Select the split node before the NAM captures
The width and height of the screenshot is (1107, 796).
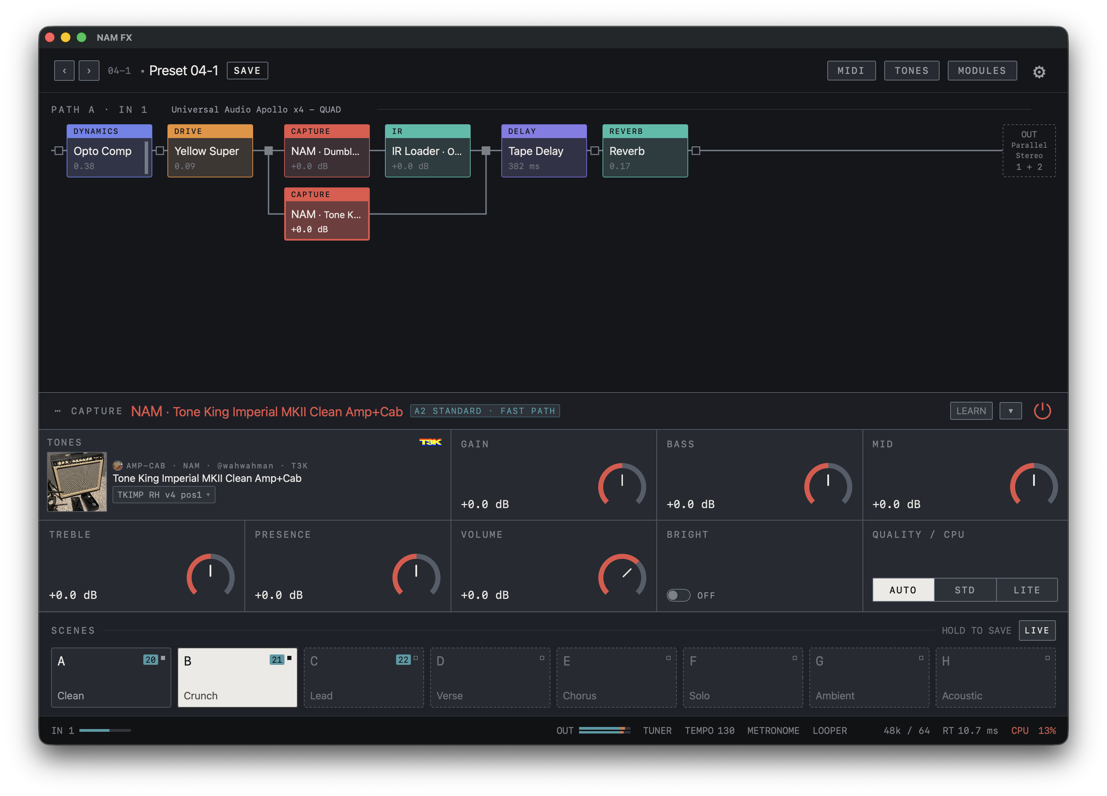coord(268,151)
